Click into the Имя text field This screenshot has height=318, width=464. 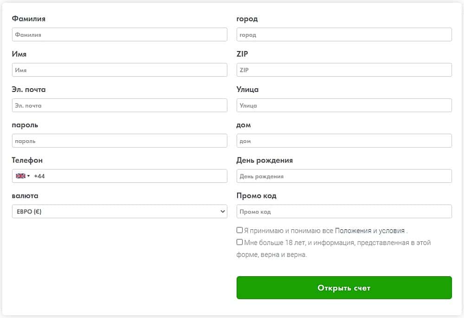(x=119, y=70)
